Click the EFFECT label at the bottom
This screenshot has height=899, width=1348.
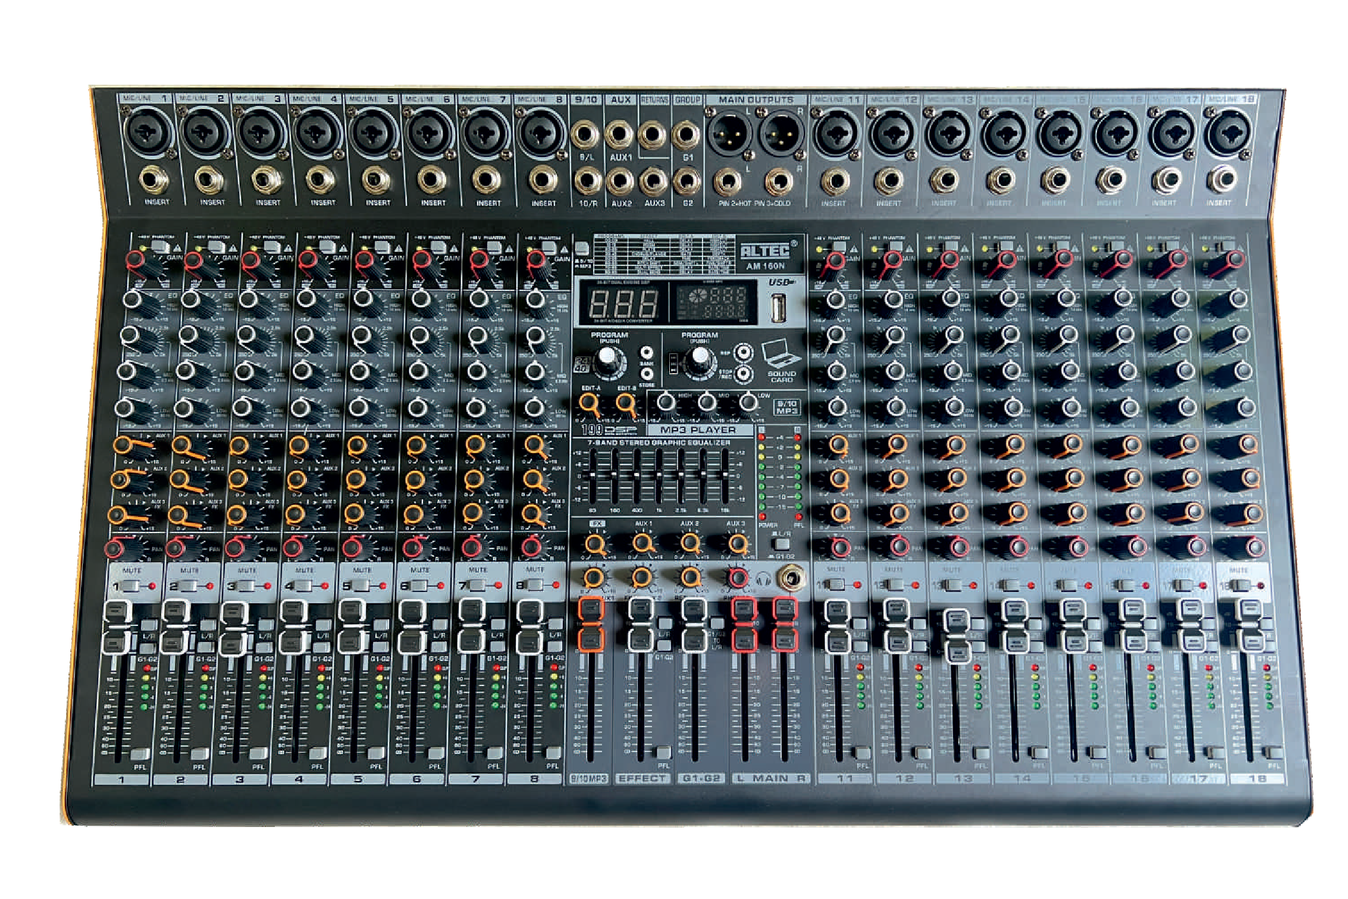click(642, 778)
